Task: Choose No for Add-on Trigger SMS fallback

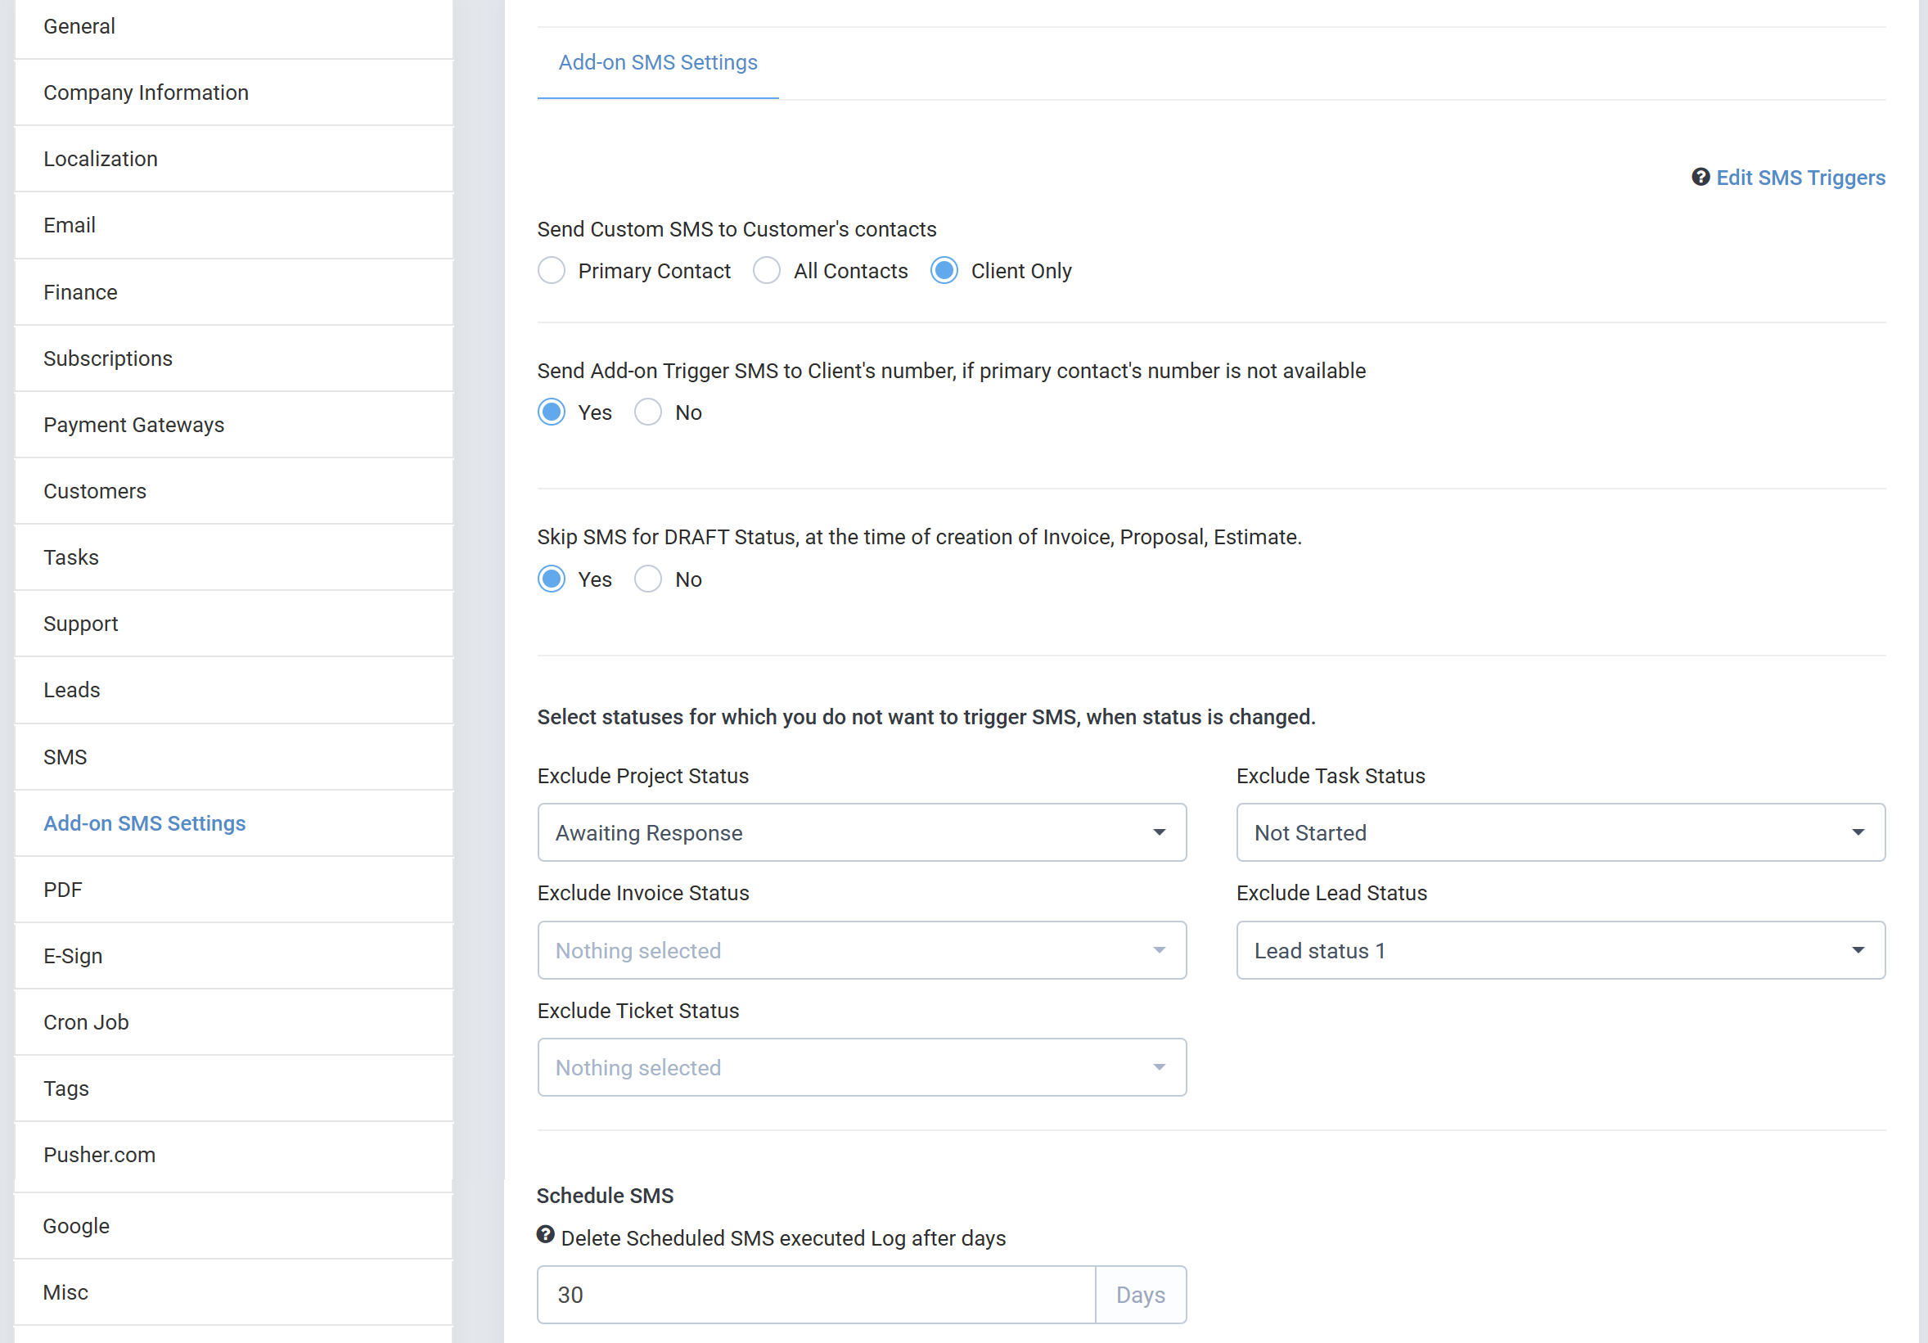Action: point(648,412)
